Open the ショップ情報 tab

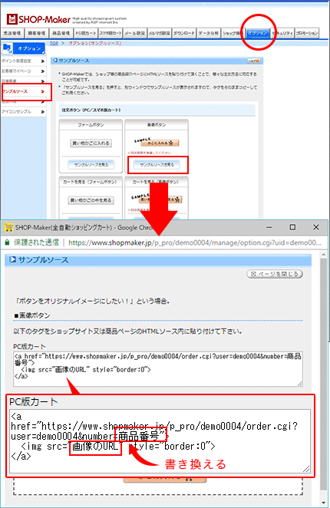(233, 33)
